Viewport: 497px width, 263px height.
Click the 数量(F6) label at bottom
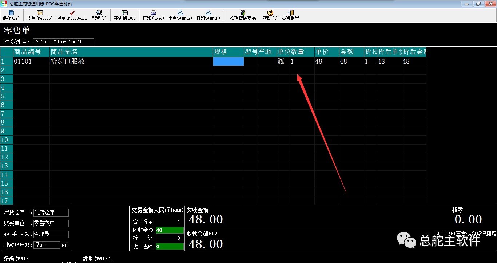[95, 259]
